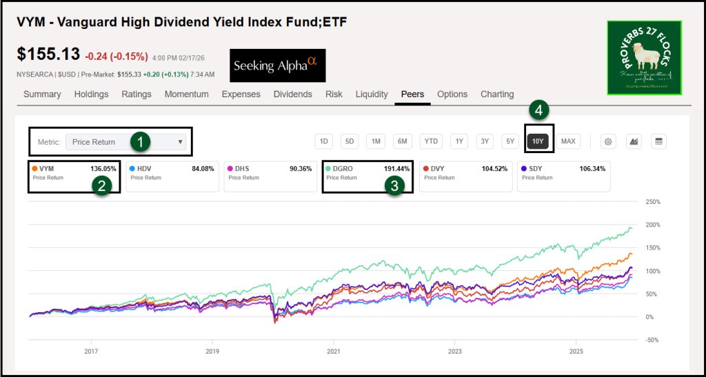Show data table view icon

[x=658, y=141]
